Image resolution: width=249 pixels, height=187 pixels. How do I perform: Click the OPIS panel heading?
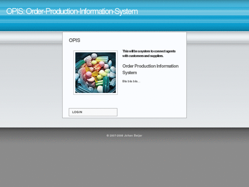pyautogui.click(x=74, y=40)
